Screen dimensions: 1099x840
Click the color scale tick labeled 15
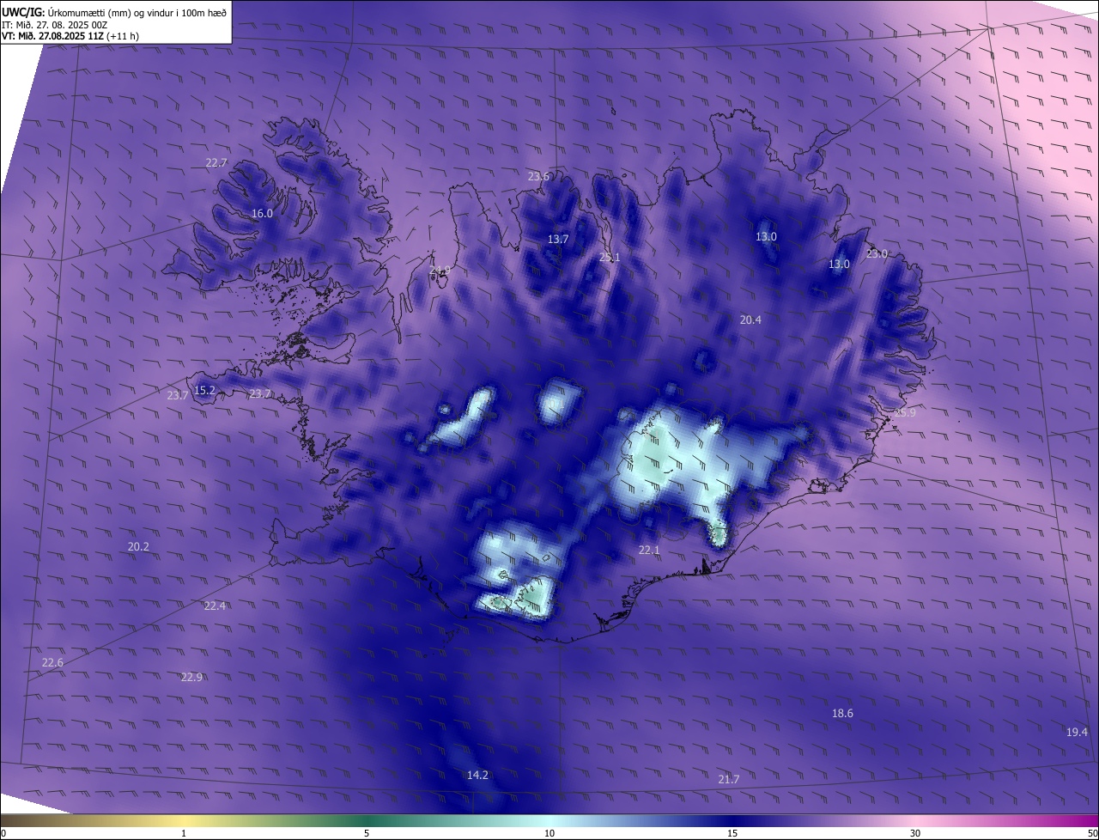point(732,834)
